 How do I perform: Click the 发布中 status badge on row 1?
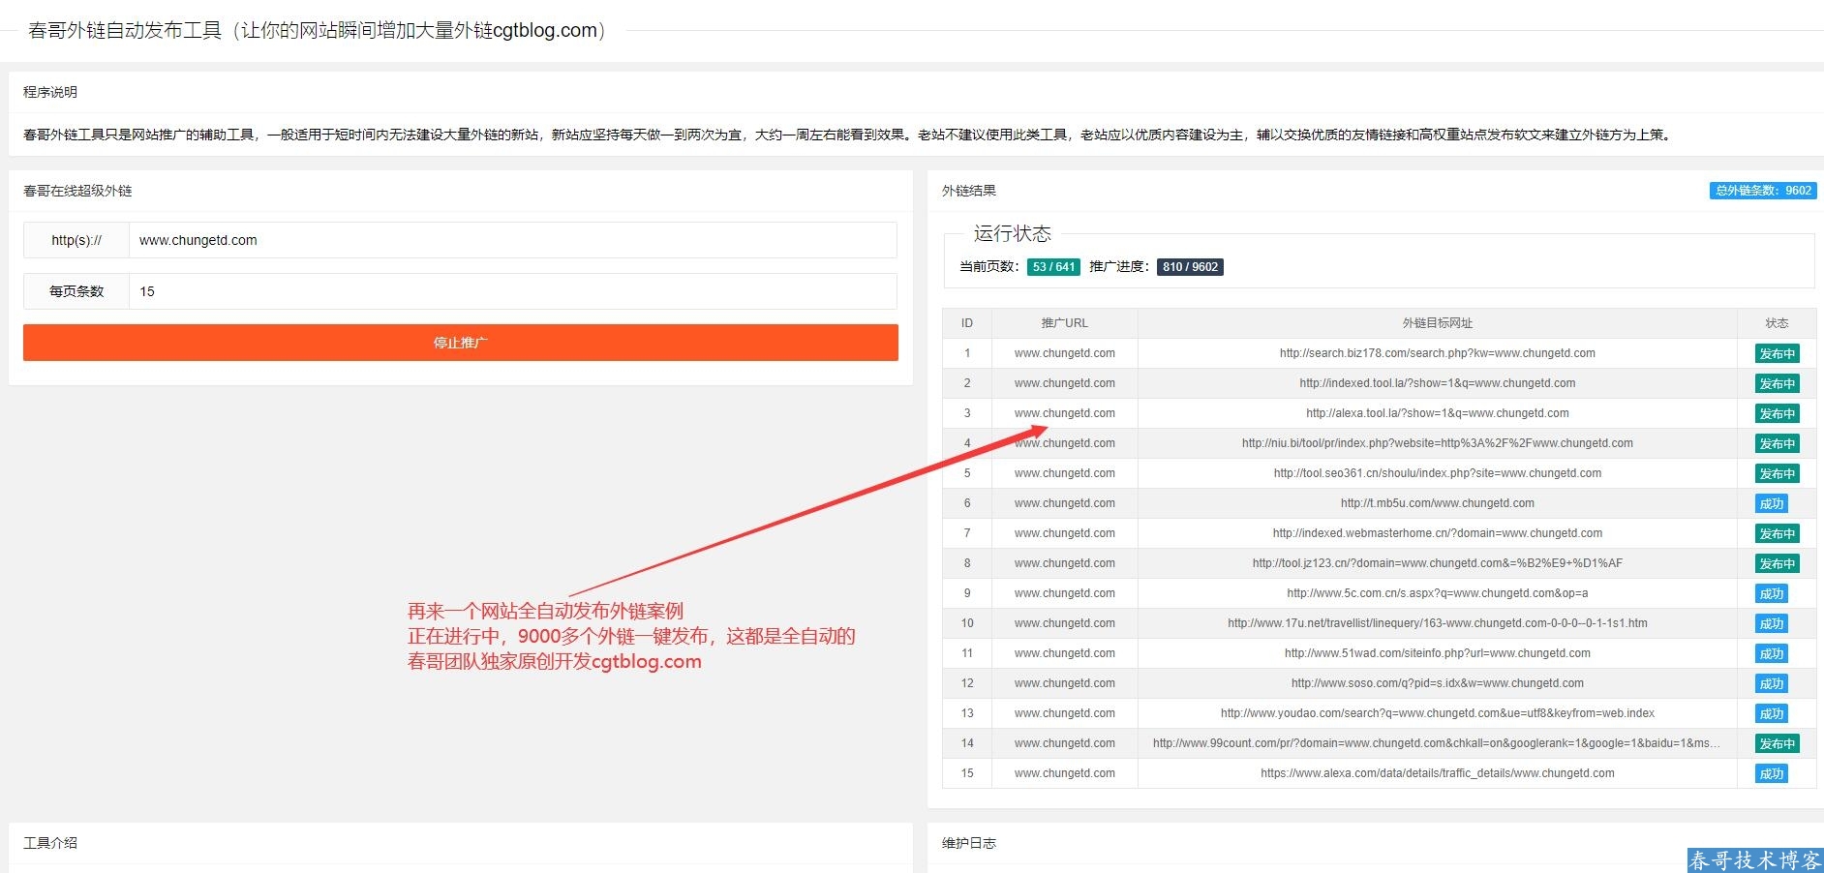coord(1777,353)
